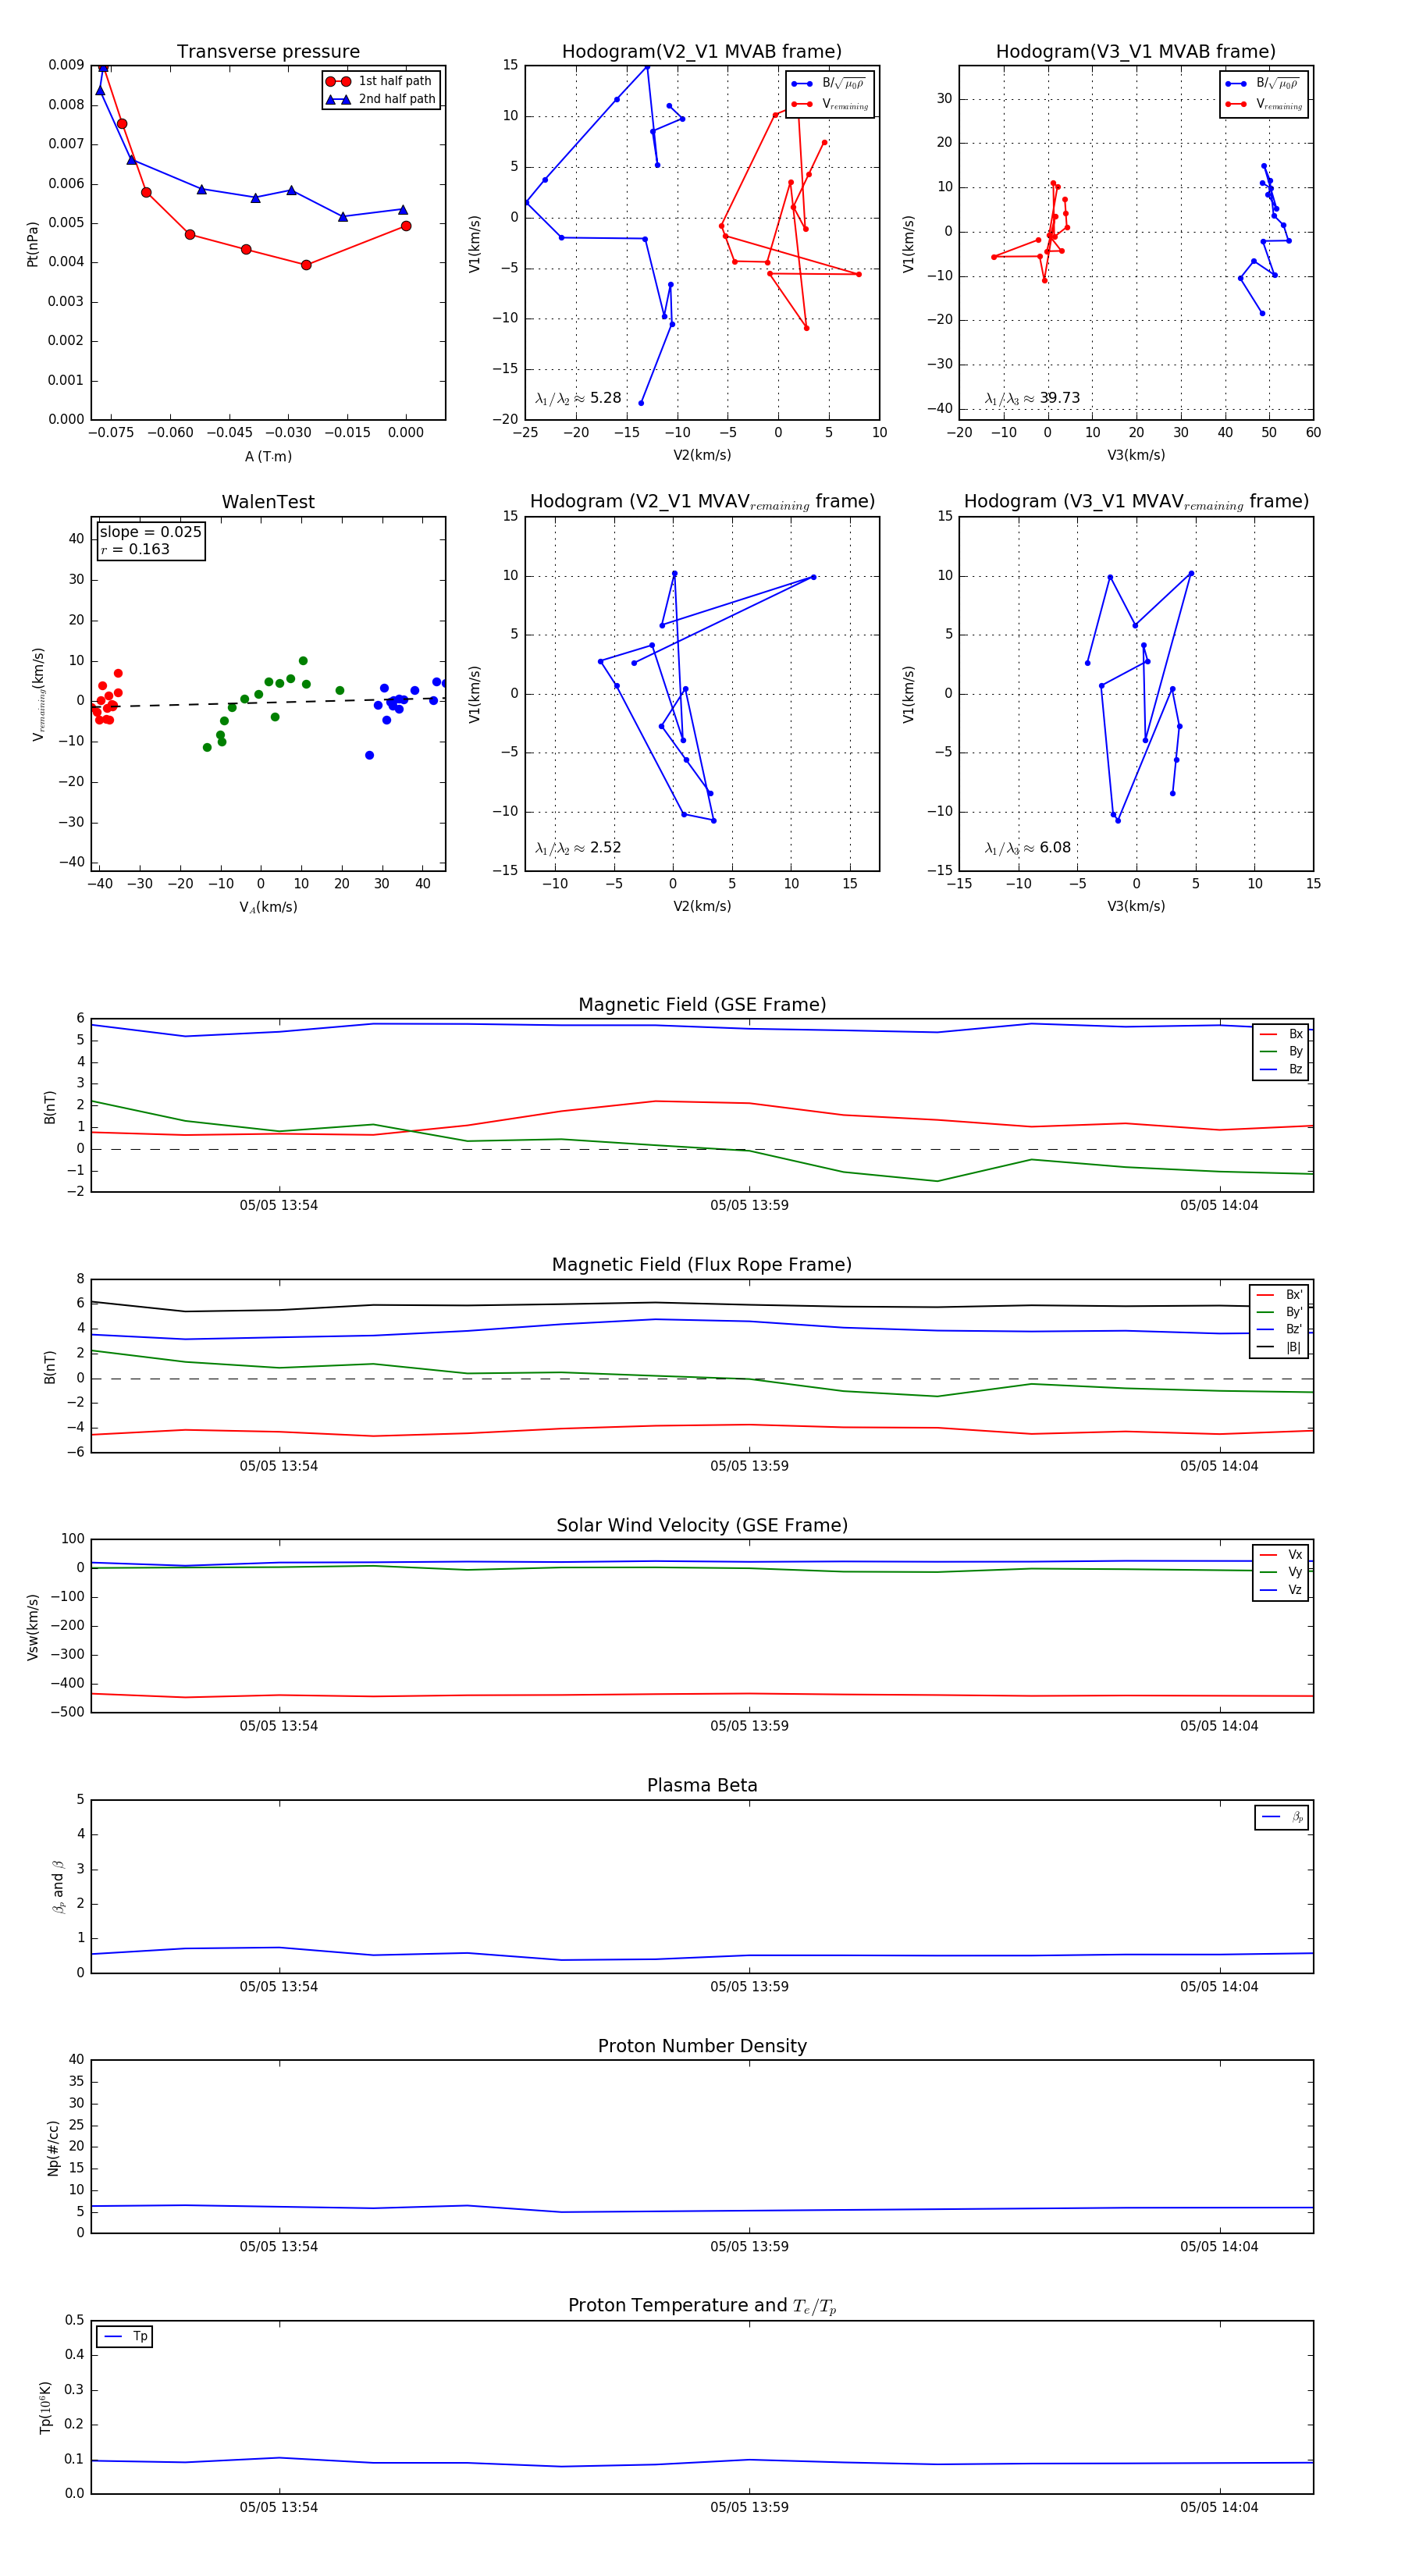Select the "Vz" legend entry
The height and width of the screenshot is (2576, 1405).
[x=1281, y=1590]
